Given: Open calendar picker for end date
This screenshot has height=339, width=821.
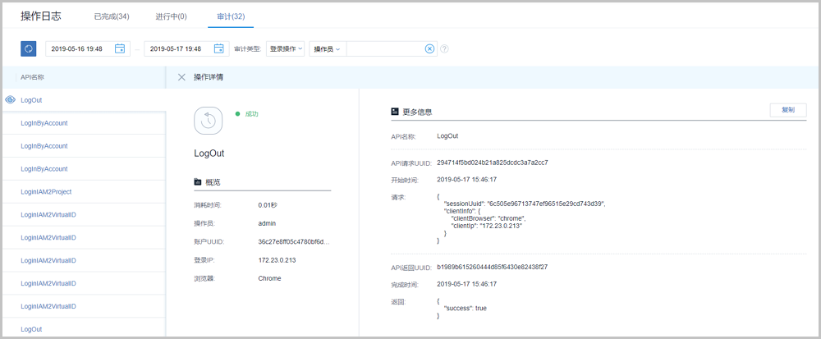Looking at the screenshot, I should coord(219,49).
